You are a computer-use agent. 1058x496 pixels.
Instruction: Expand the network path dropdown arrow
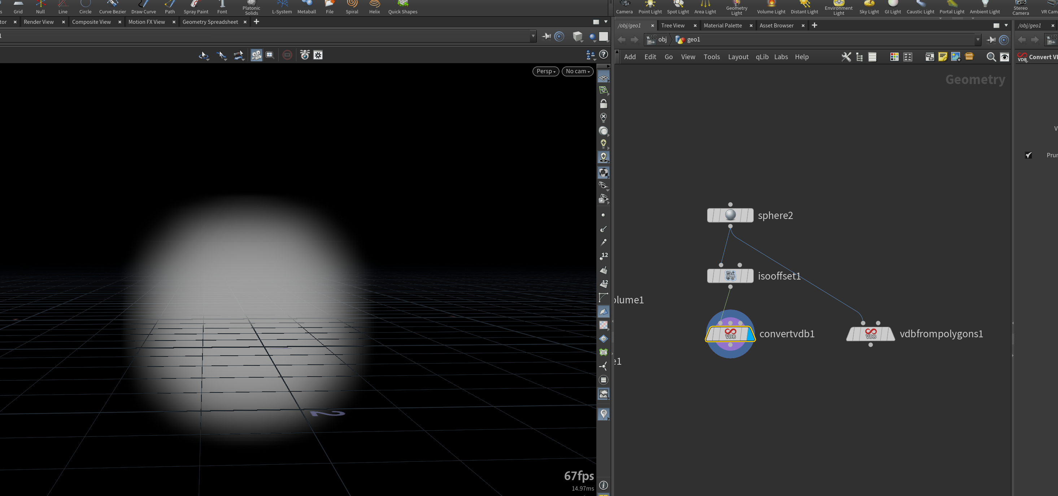coord(978,40)
